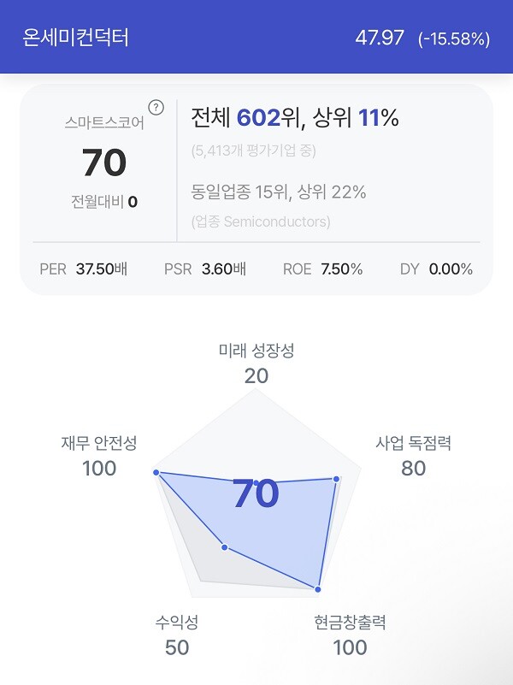Toggle the price change display (-15.58%)
This screenshot has width=513, height=685.
[453, 38]
